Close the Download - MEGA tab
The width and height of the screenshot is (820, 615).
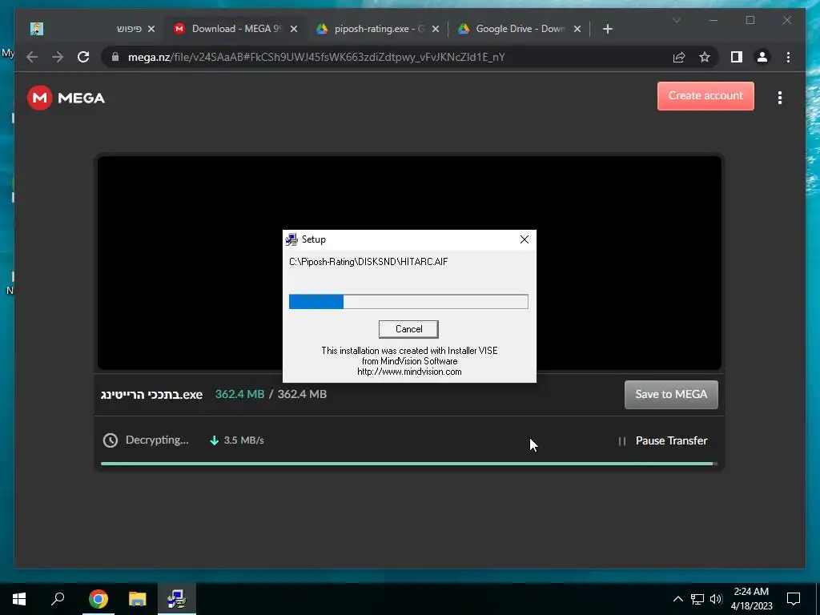pos(294,30)
